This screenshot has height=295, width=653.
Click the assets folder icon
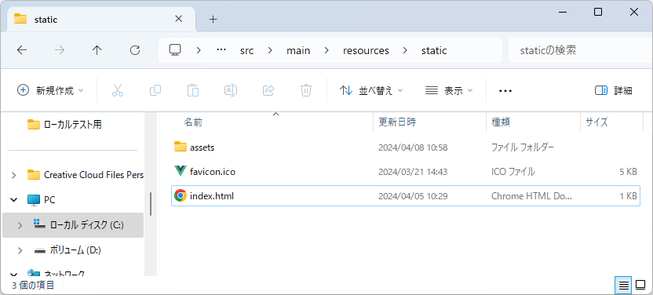click(x=181, y=147)
